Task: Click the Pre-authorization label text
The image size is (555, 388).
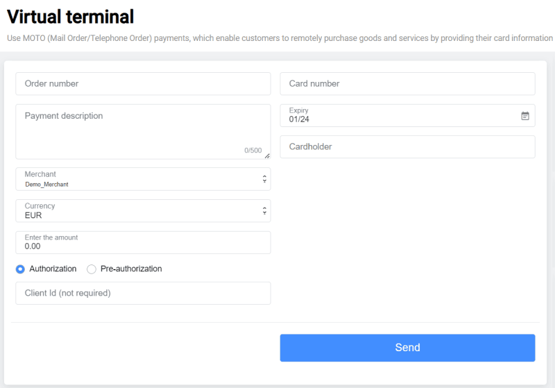Action: 131,269
